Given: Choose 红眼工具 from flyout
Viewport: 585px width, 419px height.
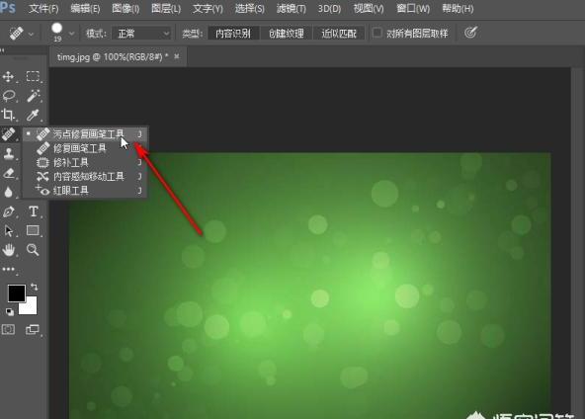Looking at the screenshot, I should point(85,191).
